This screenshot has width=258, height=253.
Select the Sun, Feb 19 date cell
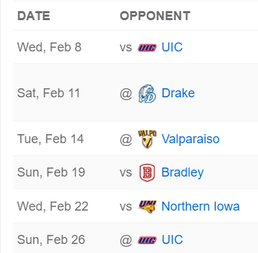pos(51,172)
